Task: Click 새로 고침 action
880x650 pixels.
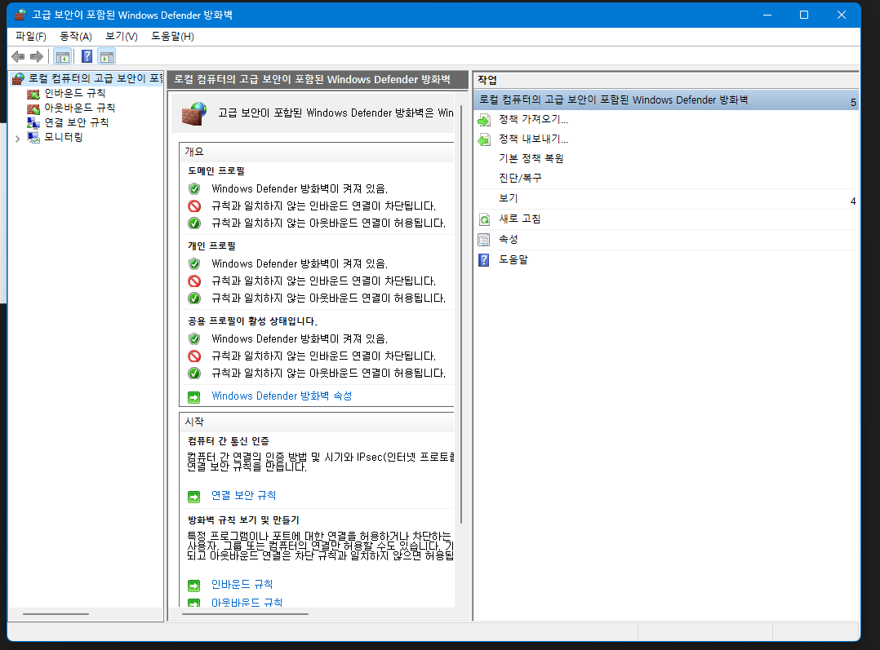Action: tap(520, 219)
